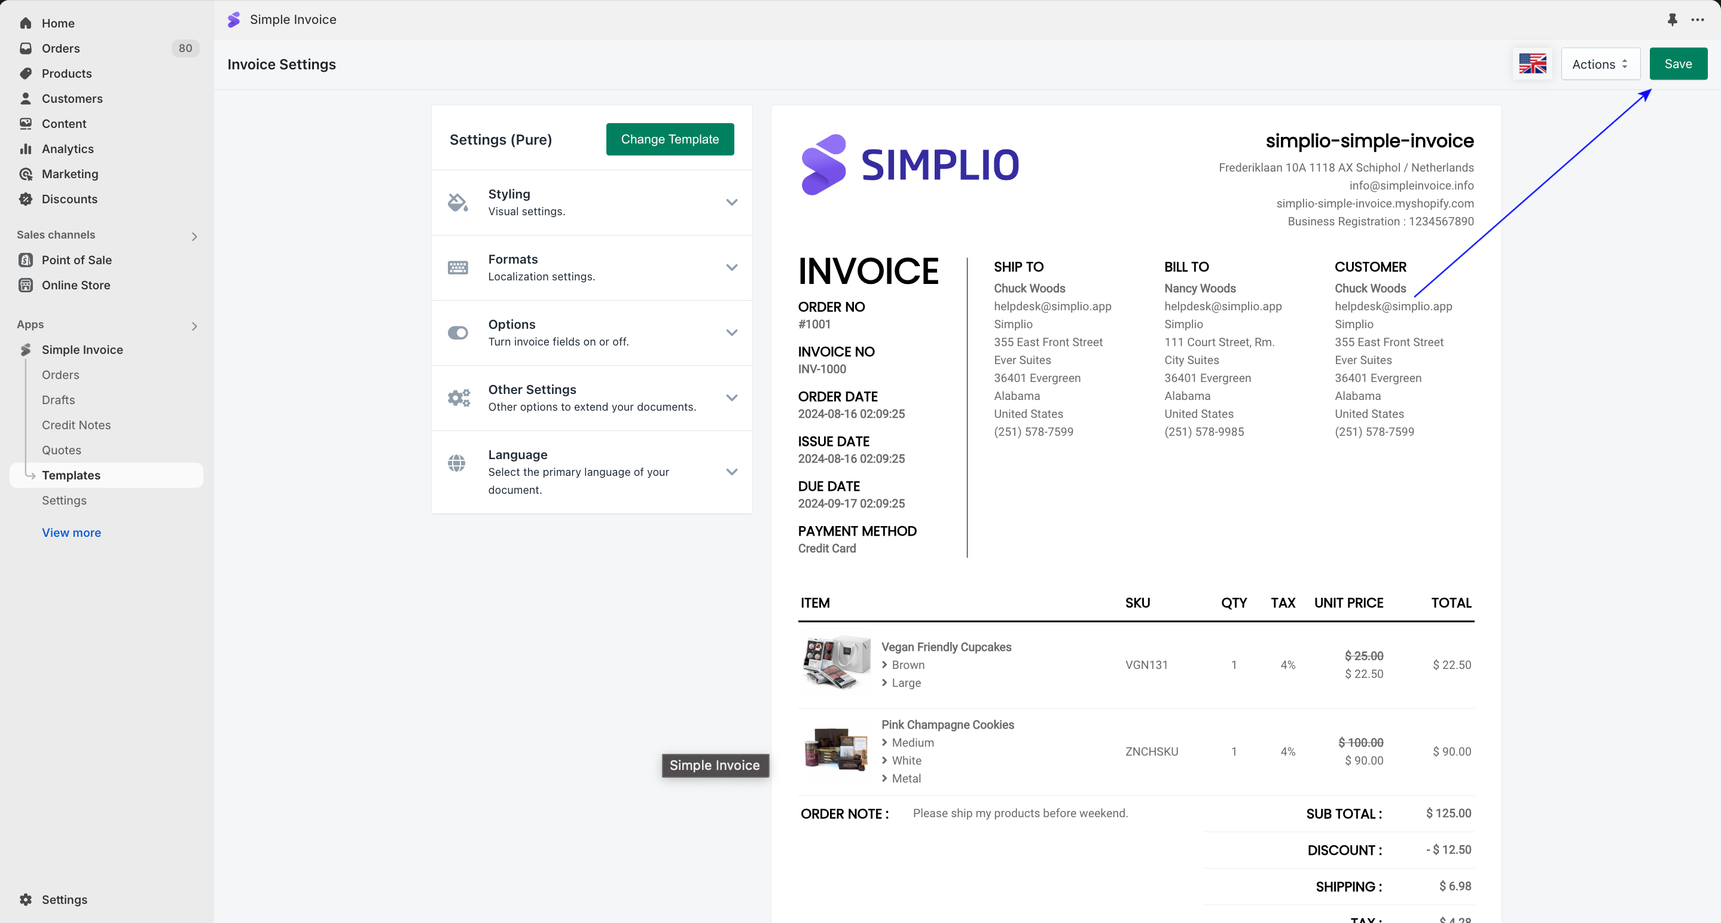The image size is (1721, 923).
Task: Expand the Formats section chevron
Action: 731,268
